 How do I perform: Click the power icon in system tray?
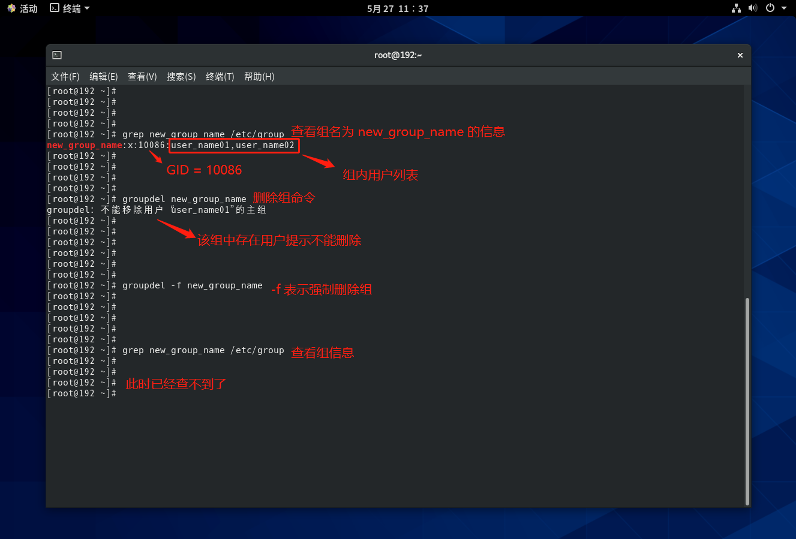770,8
